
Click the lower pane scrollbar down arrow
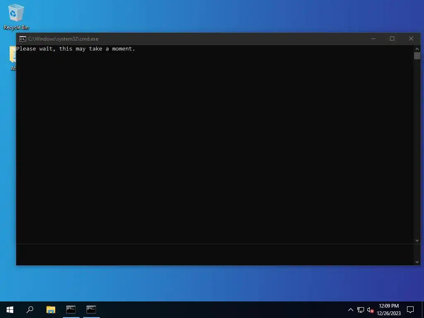tap(417, 262)
